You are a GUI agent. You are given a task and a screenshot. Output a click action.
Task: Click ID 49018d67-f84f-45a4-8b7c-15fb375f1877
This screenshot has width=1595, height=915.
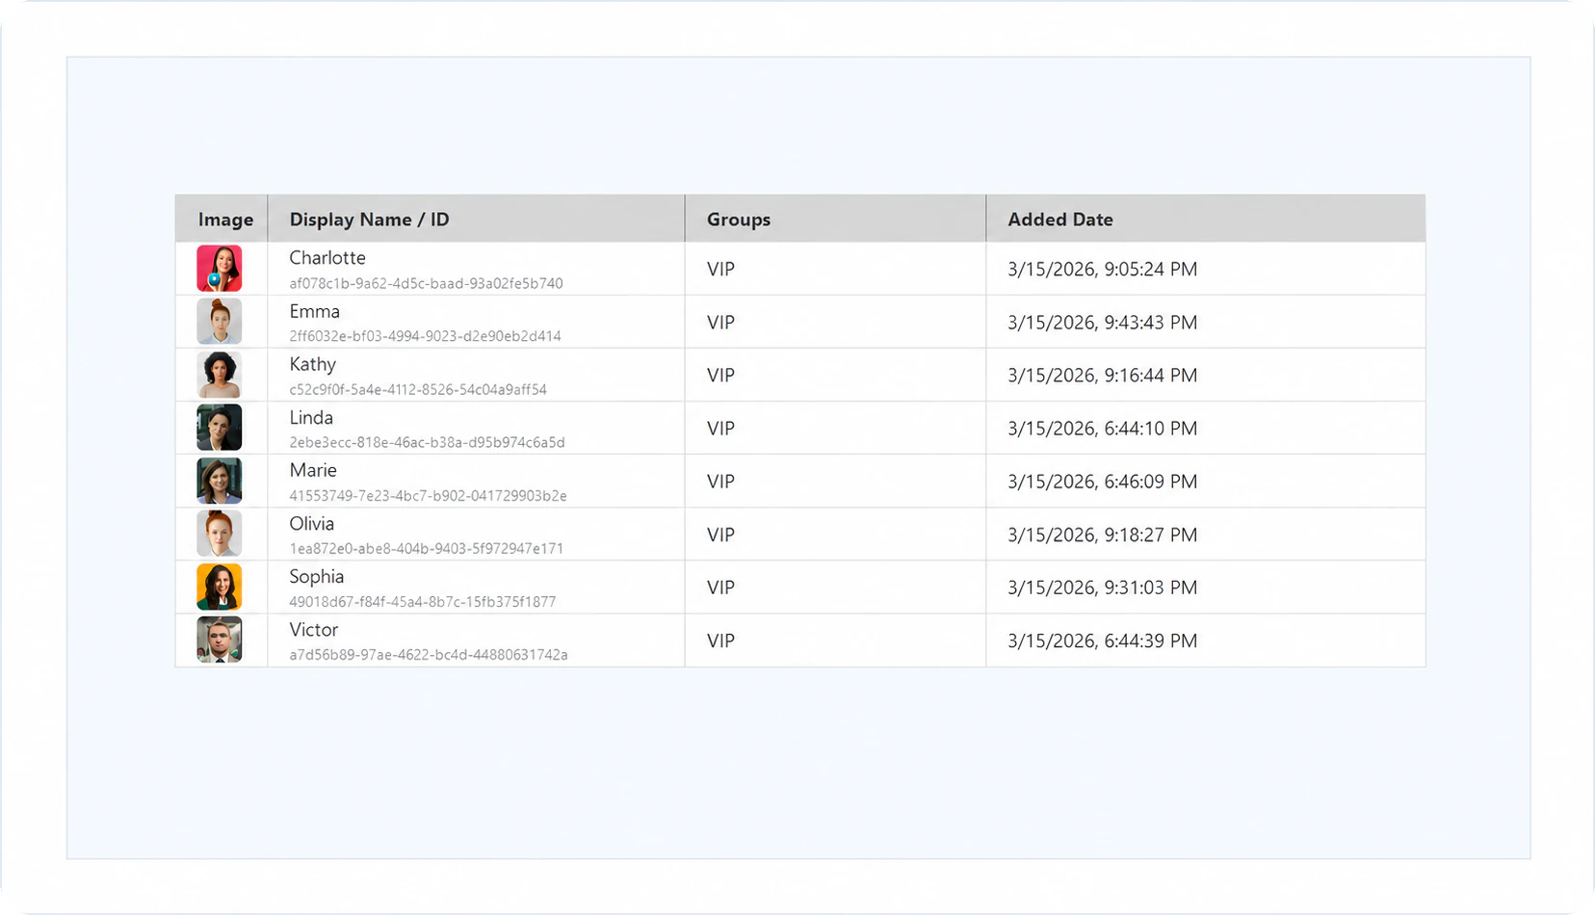tap(422, 601)
